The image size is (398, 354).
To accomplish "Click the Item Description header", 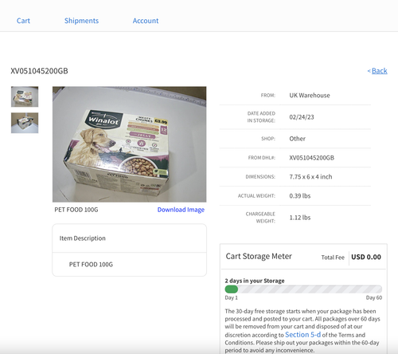I will [x=82, y=238].
